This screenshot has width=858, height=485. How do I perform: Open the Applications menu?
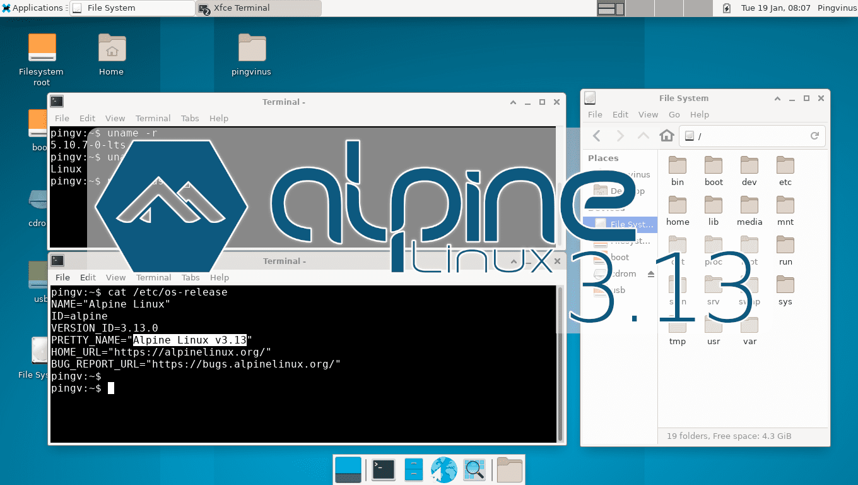point(33,8)
